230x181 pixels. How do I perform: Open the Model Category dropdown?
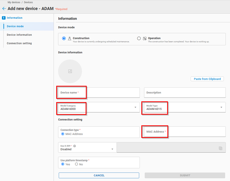click(135, 107)
